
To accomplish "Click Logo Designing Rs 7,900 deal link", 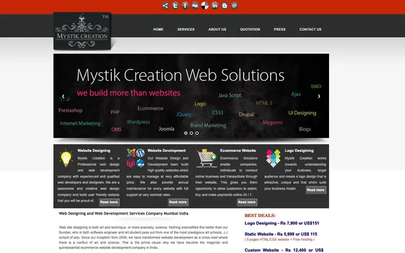I will coord(282,223).
